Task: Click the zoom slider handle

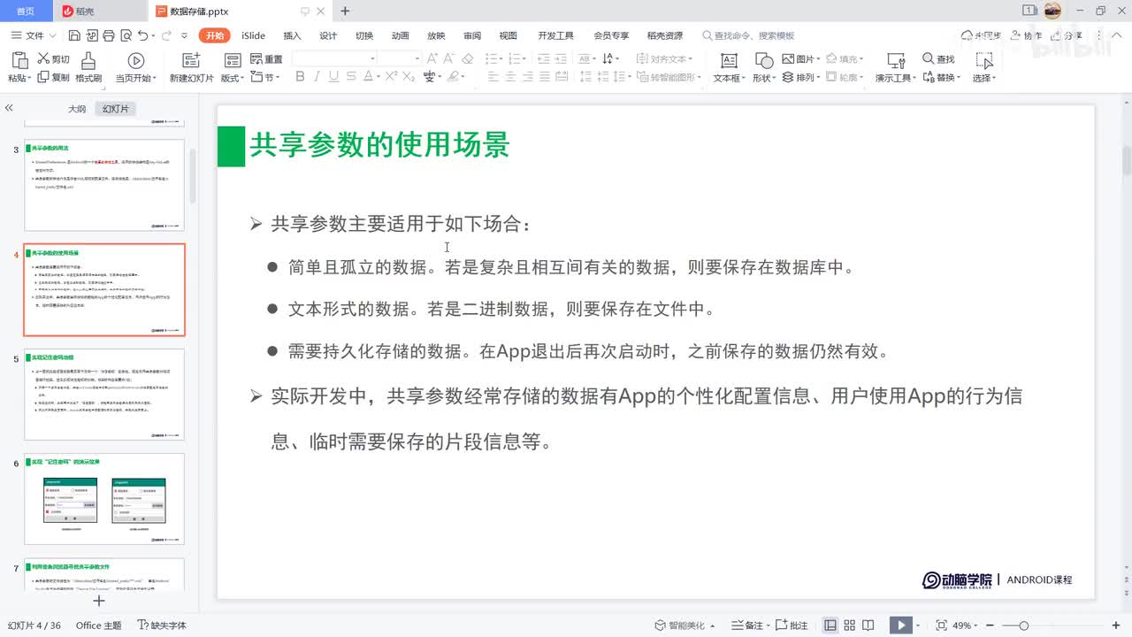Action: [1024, 625]
